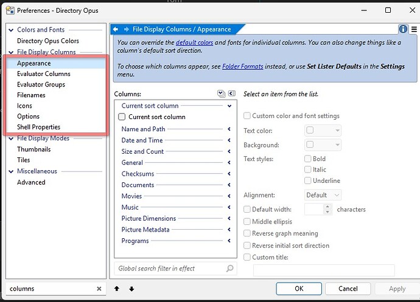Enable the Current sort column checkbox

(122, 117)
